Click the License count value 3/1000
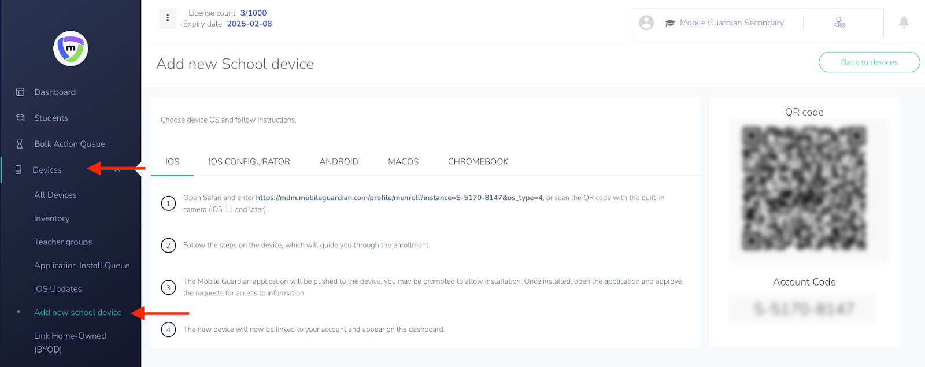Viewport: 925px width, 367px height. 254,13
